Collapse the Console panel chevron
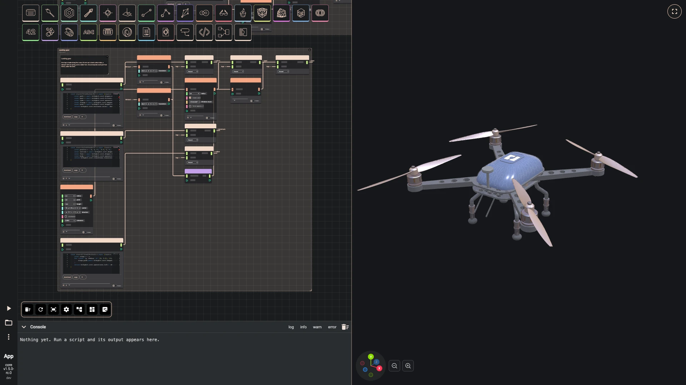 [24, 327]
